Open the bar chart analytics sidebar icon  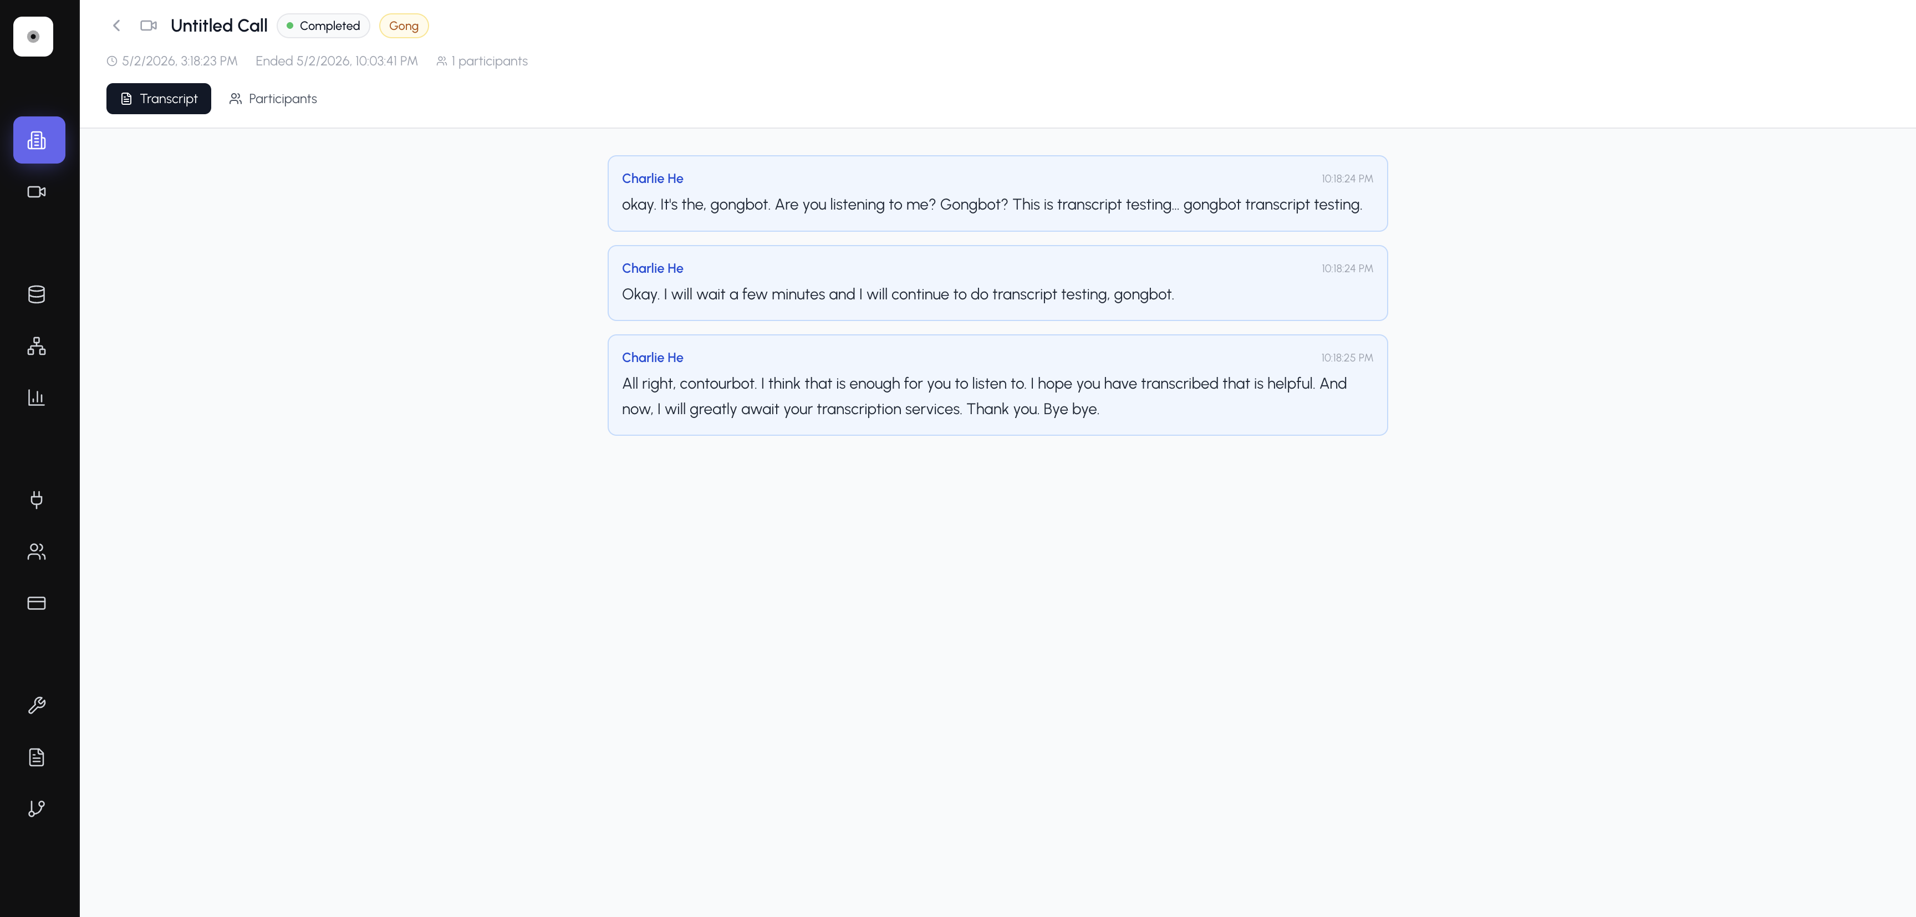37,397
